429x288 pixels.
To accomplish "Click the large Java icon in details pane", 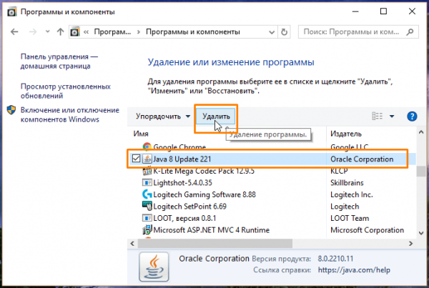I will coord(154,267).
